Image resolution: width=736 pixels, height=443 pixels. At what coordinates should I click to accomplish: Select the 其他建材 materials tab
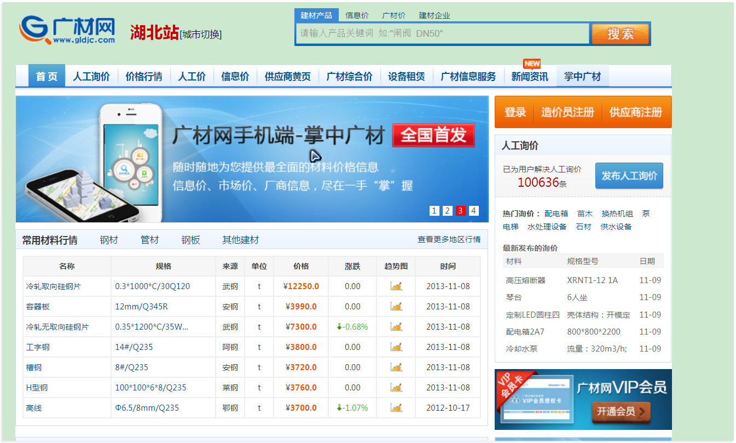(240, 240)
